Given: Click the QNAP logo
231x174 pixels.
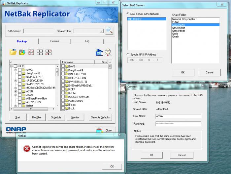Looking at the screenshot, I should point(16,130).
